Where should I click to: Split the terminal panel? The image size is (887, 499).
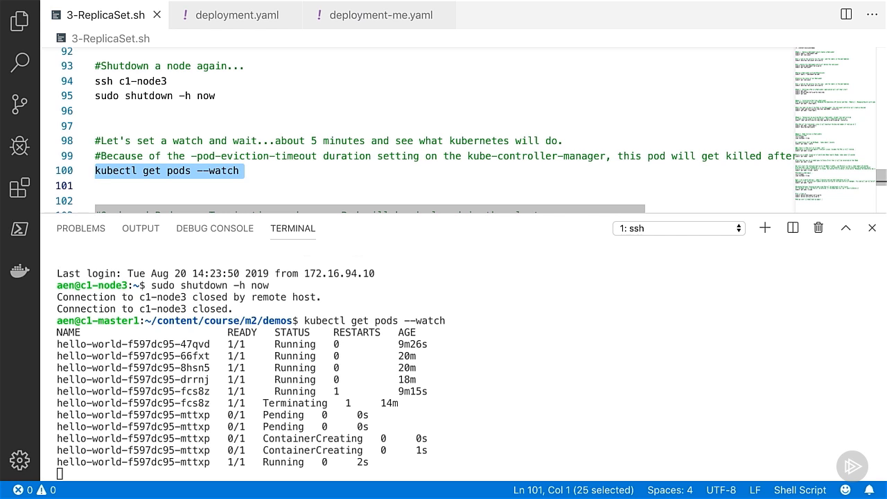793,228
